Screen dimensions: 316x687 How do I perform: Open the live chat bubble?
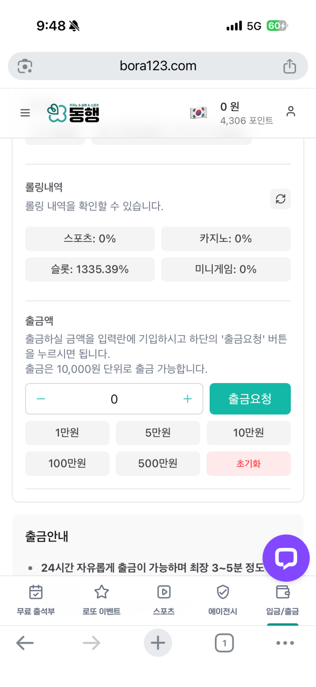click(286, 558)
